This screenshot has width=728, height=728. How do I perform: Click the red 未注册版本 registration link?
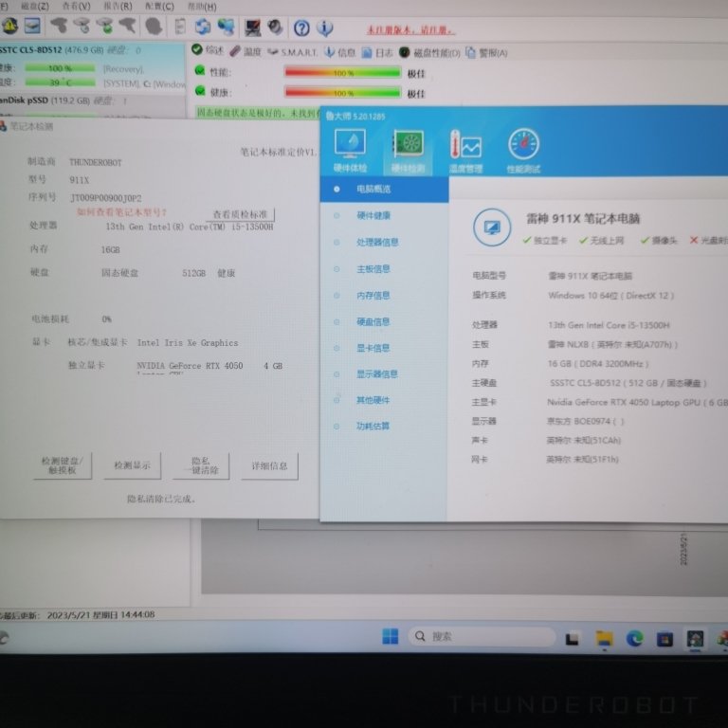click(x=410, y=30)
